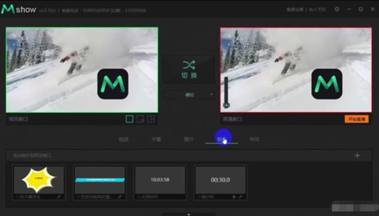Click the Invite Host (邀请主播) link
The width and height of the screenshot is (379, 216).
(x=295, y=10)
